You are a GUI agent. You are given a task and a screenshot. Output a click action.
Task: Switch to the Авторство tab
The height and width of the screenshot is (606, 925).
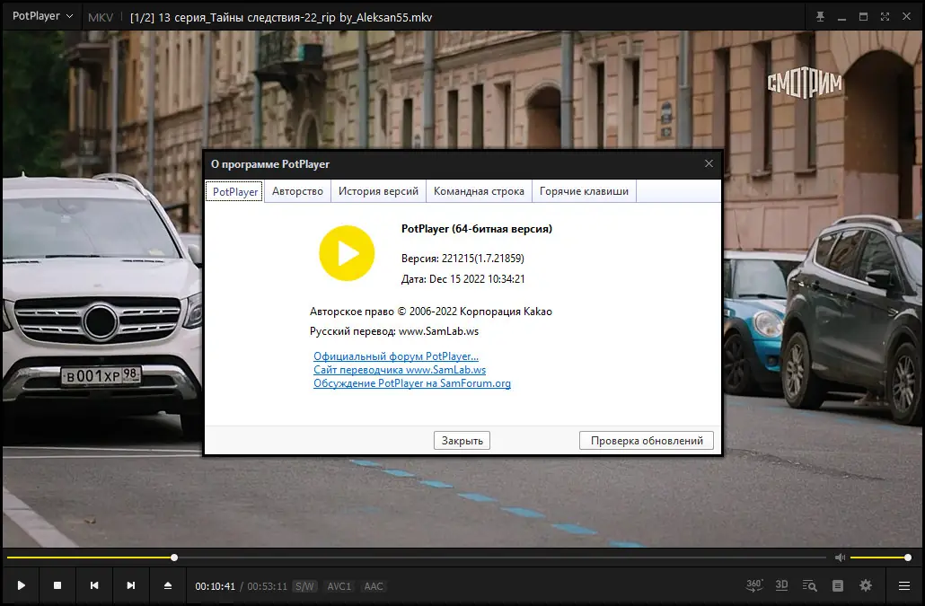pyautogui.click(x=297, y=191)
